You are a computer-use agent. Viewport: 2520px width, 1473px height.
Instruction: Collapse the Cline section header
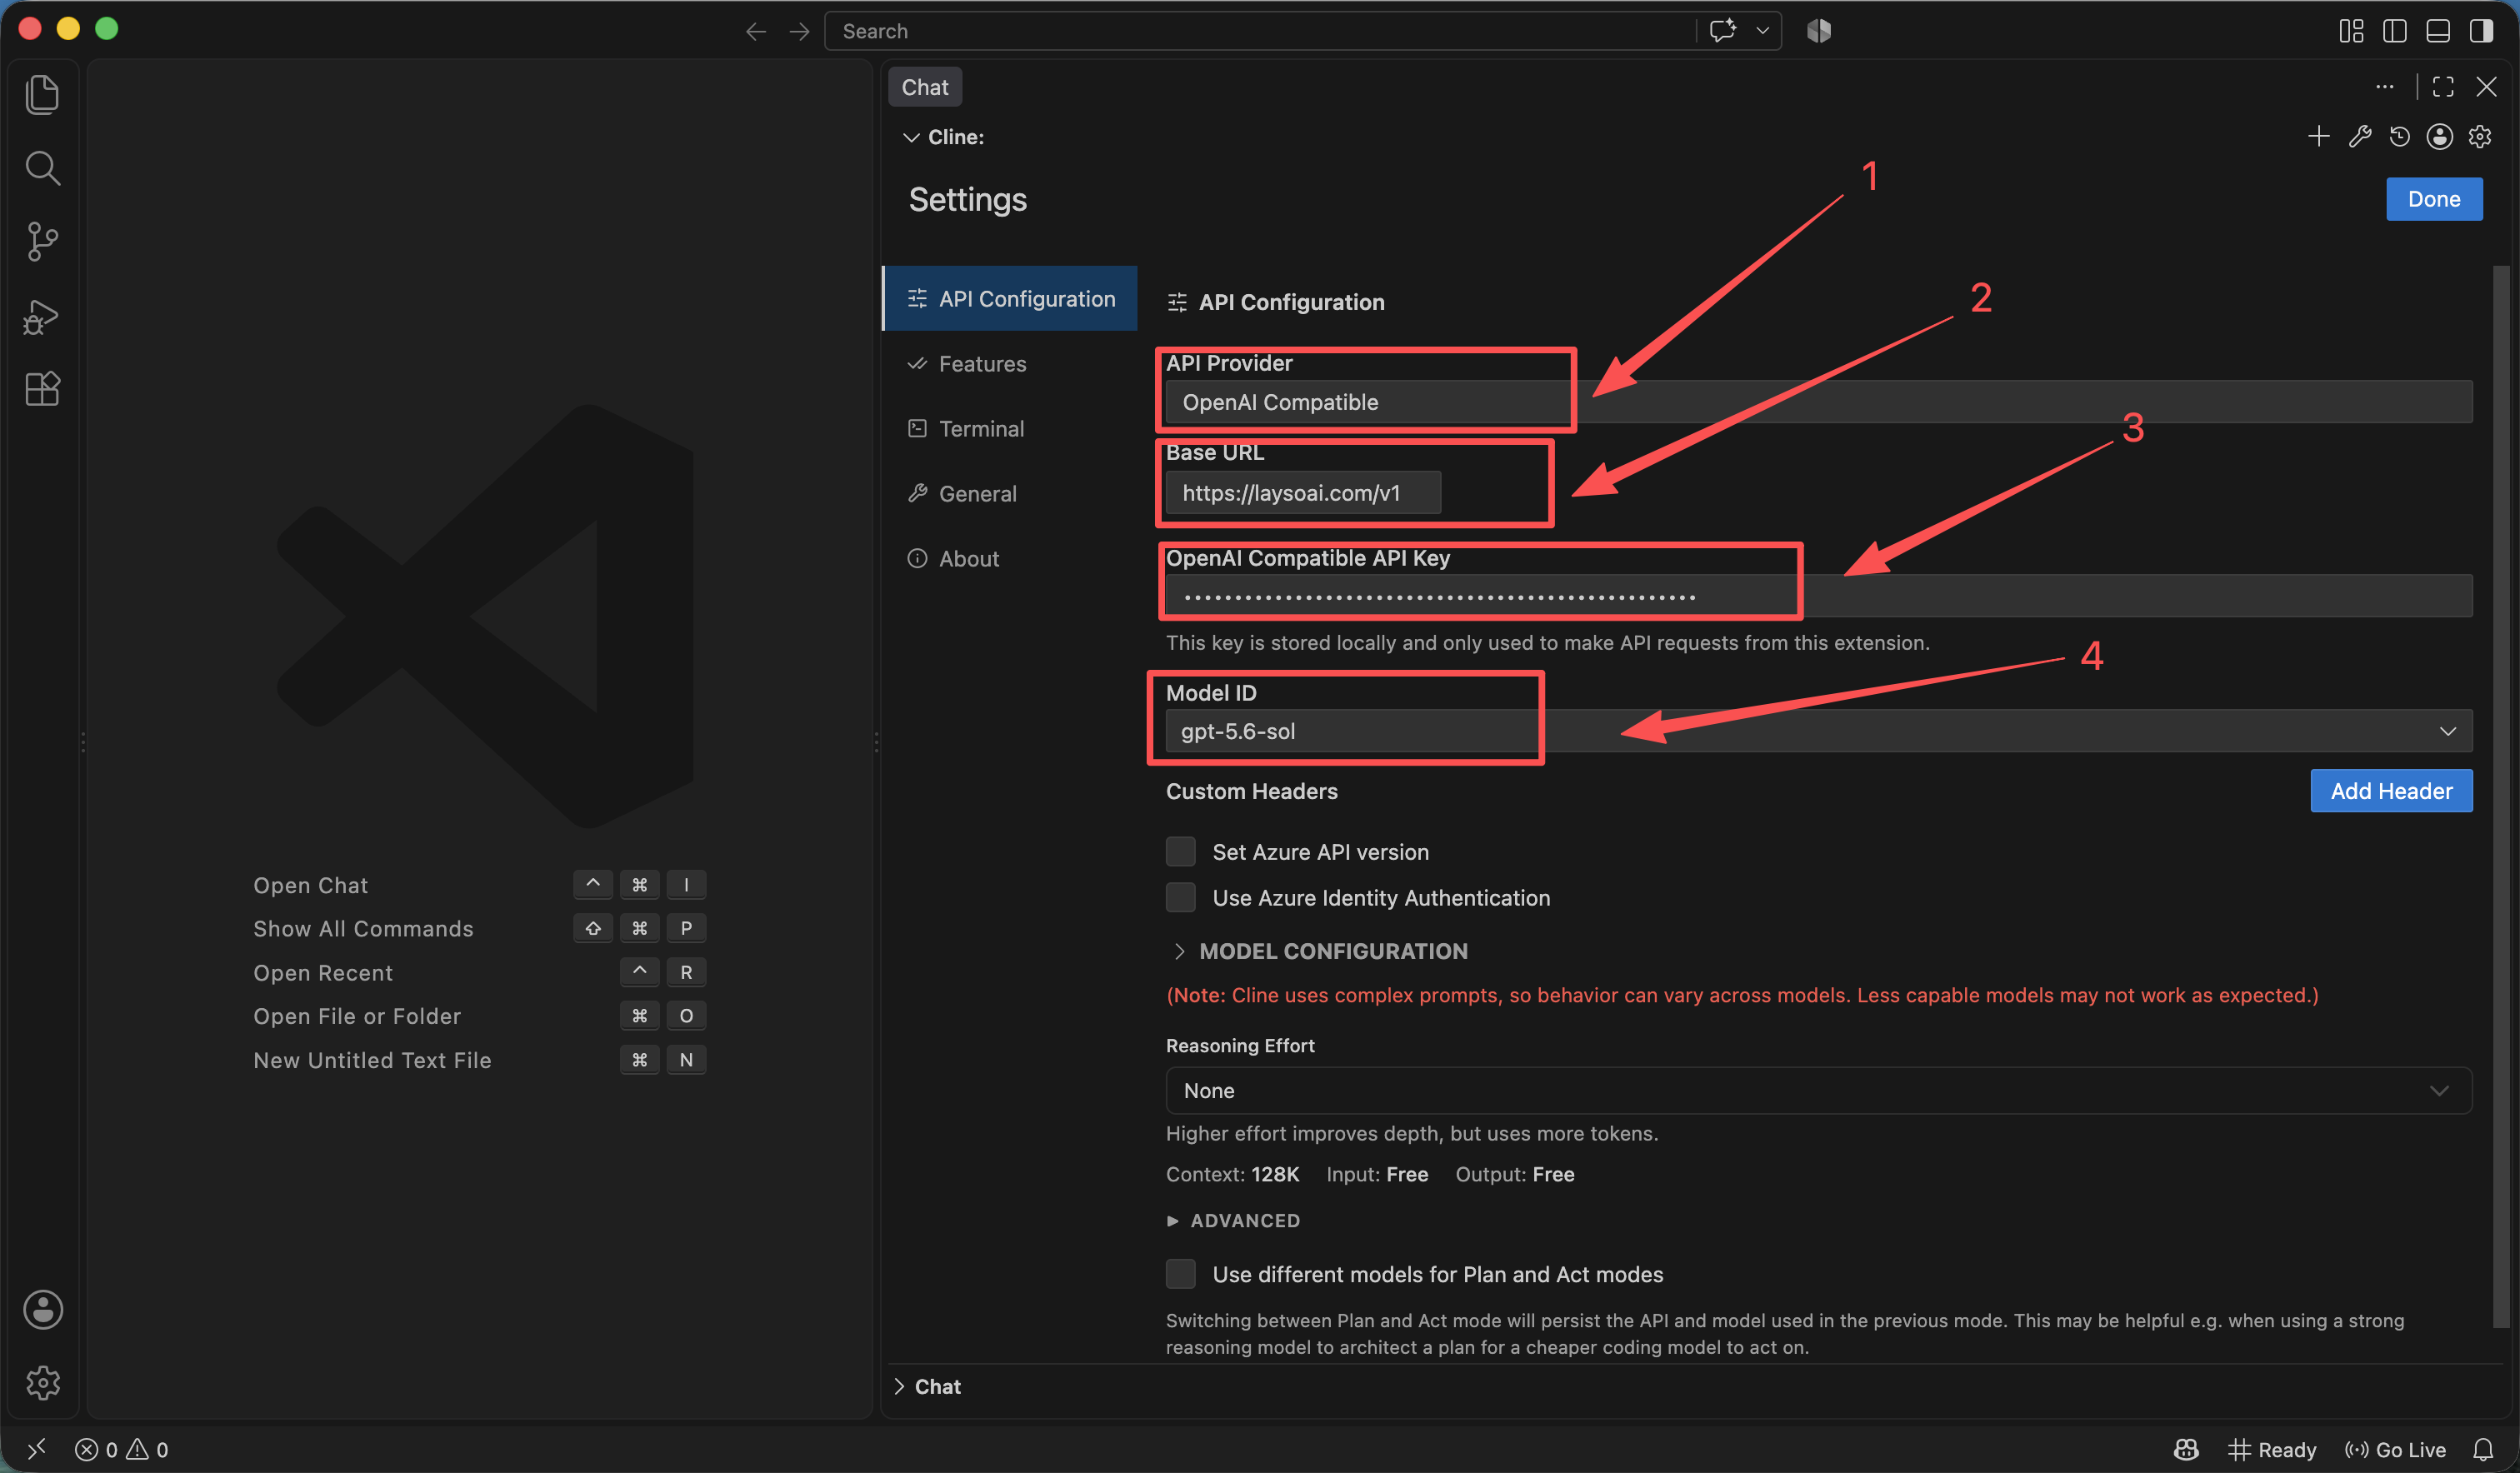[943, 137]
